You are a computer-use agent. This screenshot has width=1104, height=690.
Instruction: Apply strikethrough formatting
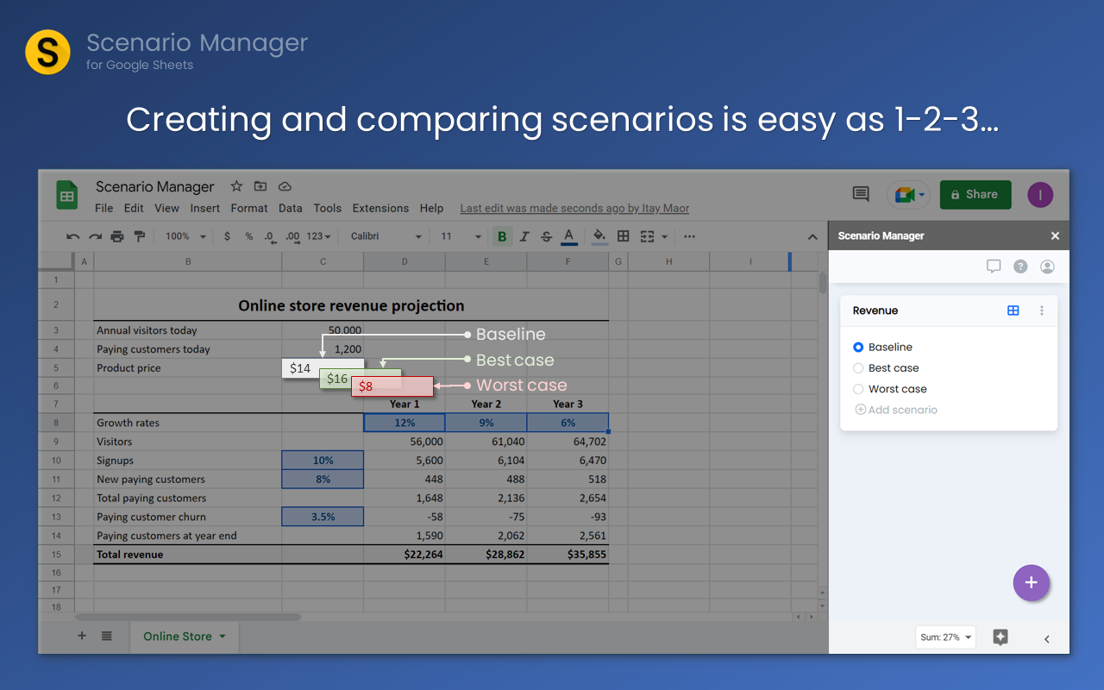546,236
